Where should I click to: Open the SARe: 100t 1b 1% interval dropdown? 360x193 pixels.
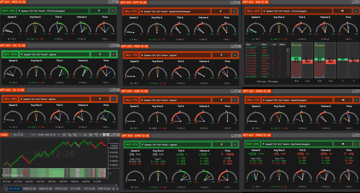[x=49, y=135]
